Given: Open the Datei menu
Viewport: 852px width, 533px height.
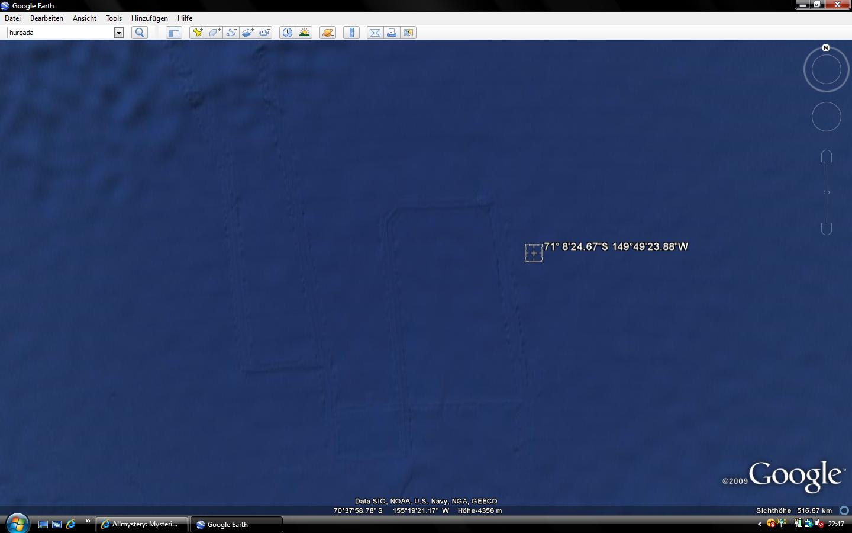Looking at the screenshot, I should coord(12,18).
